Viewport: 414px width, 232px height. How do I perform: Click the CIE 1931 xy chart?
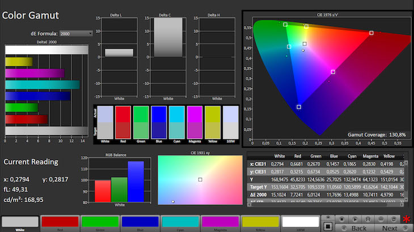(200, 180)
